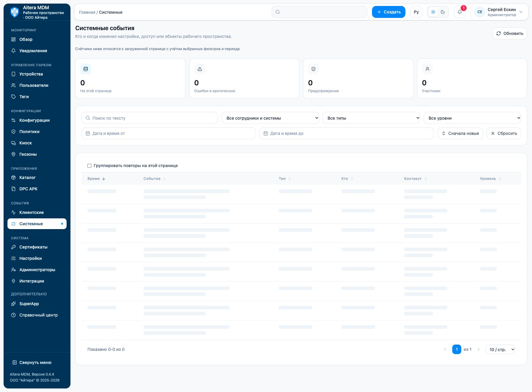
Task: Click the Создать button
Action: click(x=389, y=12)
